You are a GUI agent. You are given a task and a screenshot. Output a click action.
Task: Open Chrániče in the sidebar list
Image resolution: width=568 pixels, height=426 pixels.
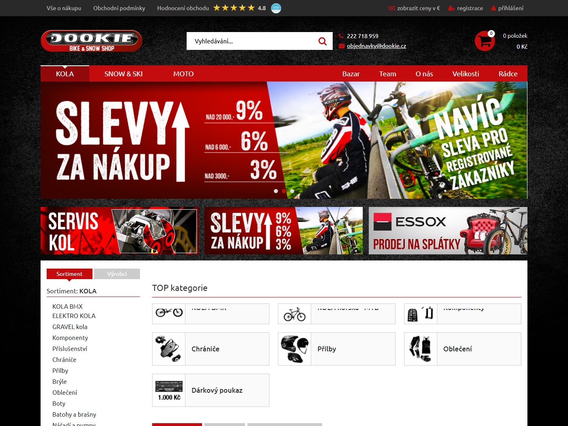[x=64, y=359]
